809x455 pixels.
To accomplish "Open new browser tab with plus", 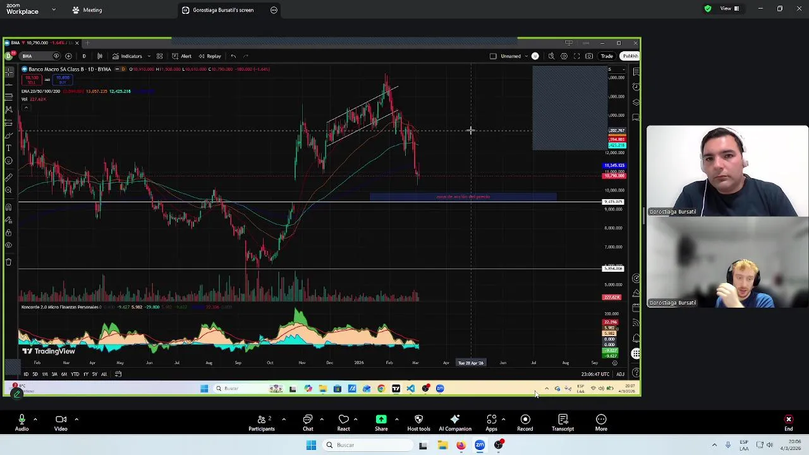I will (87, 43).
